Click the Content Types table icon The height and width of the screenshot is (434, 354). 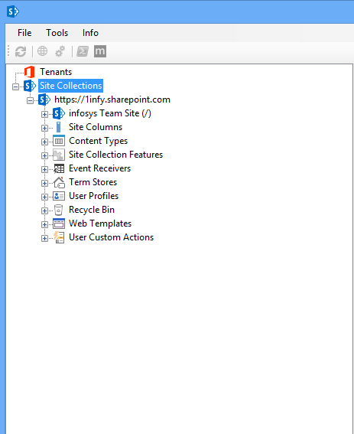(59, 141)
